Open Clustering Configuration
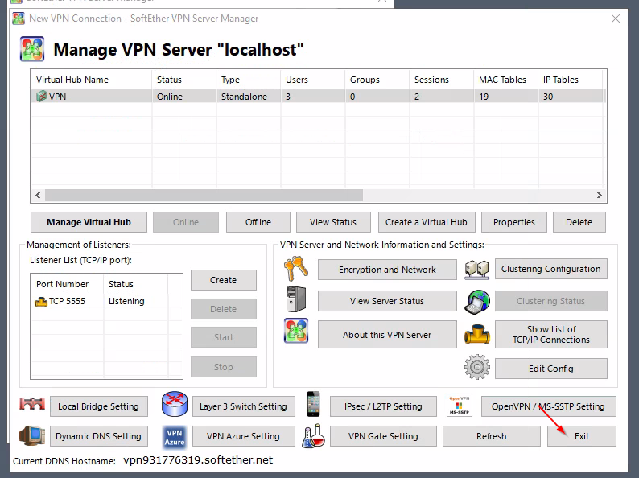The height and width of the screenshot is (478, 639). 551,269
